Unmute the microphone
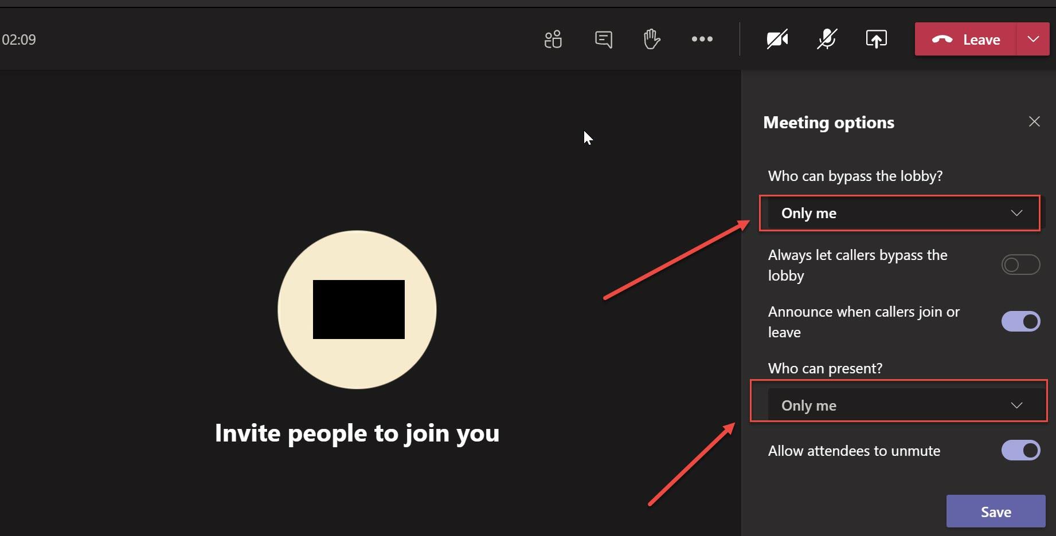Screen dimensions: 1056x536 (x=827, y=40)
